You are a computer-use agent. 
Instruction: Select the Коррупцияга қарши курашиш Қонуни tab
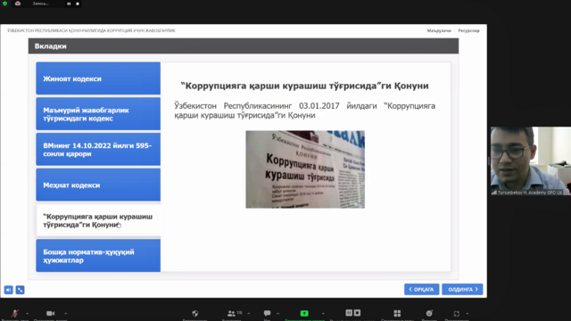tap(98, 220)
